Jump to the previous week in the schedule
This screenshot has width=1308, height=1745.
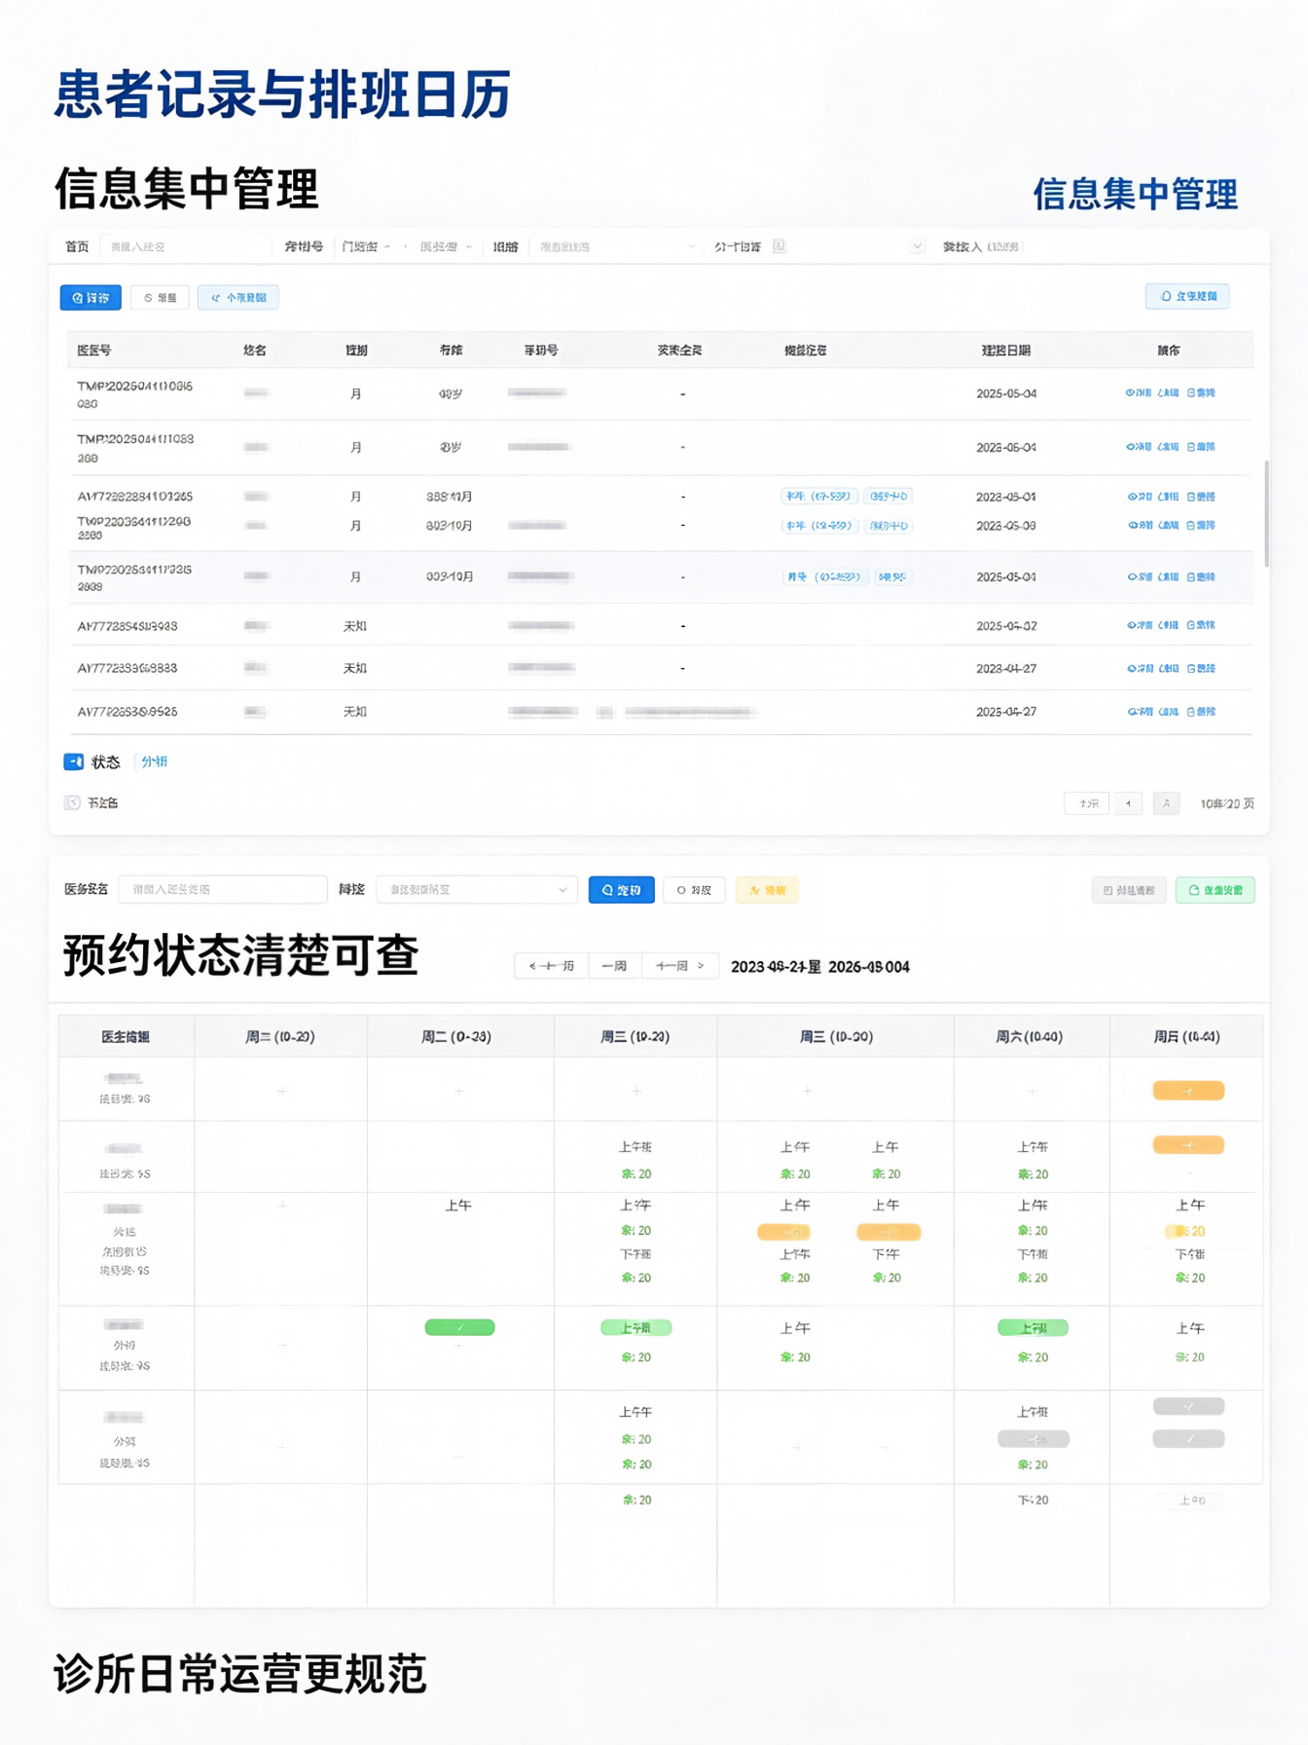coord(551,966)
